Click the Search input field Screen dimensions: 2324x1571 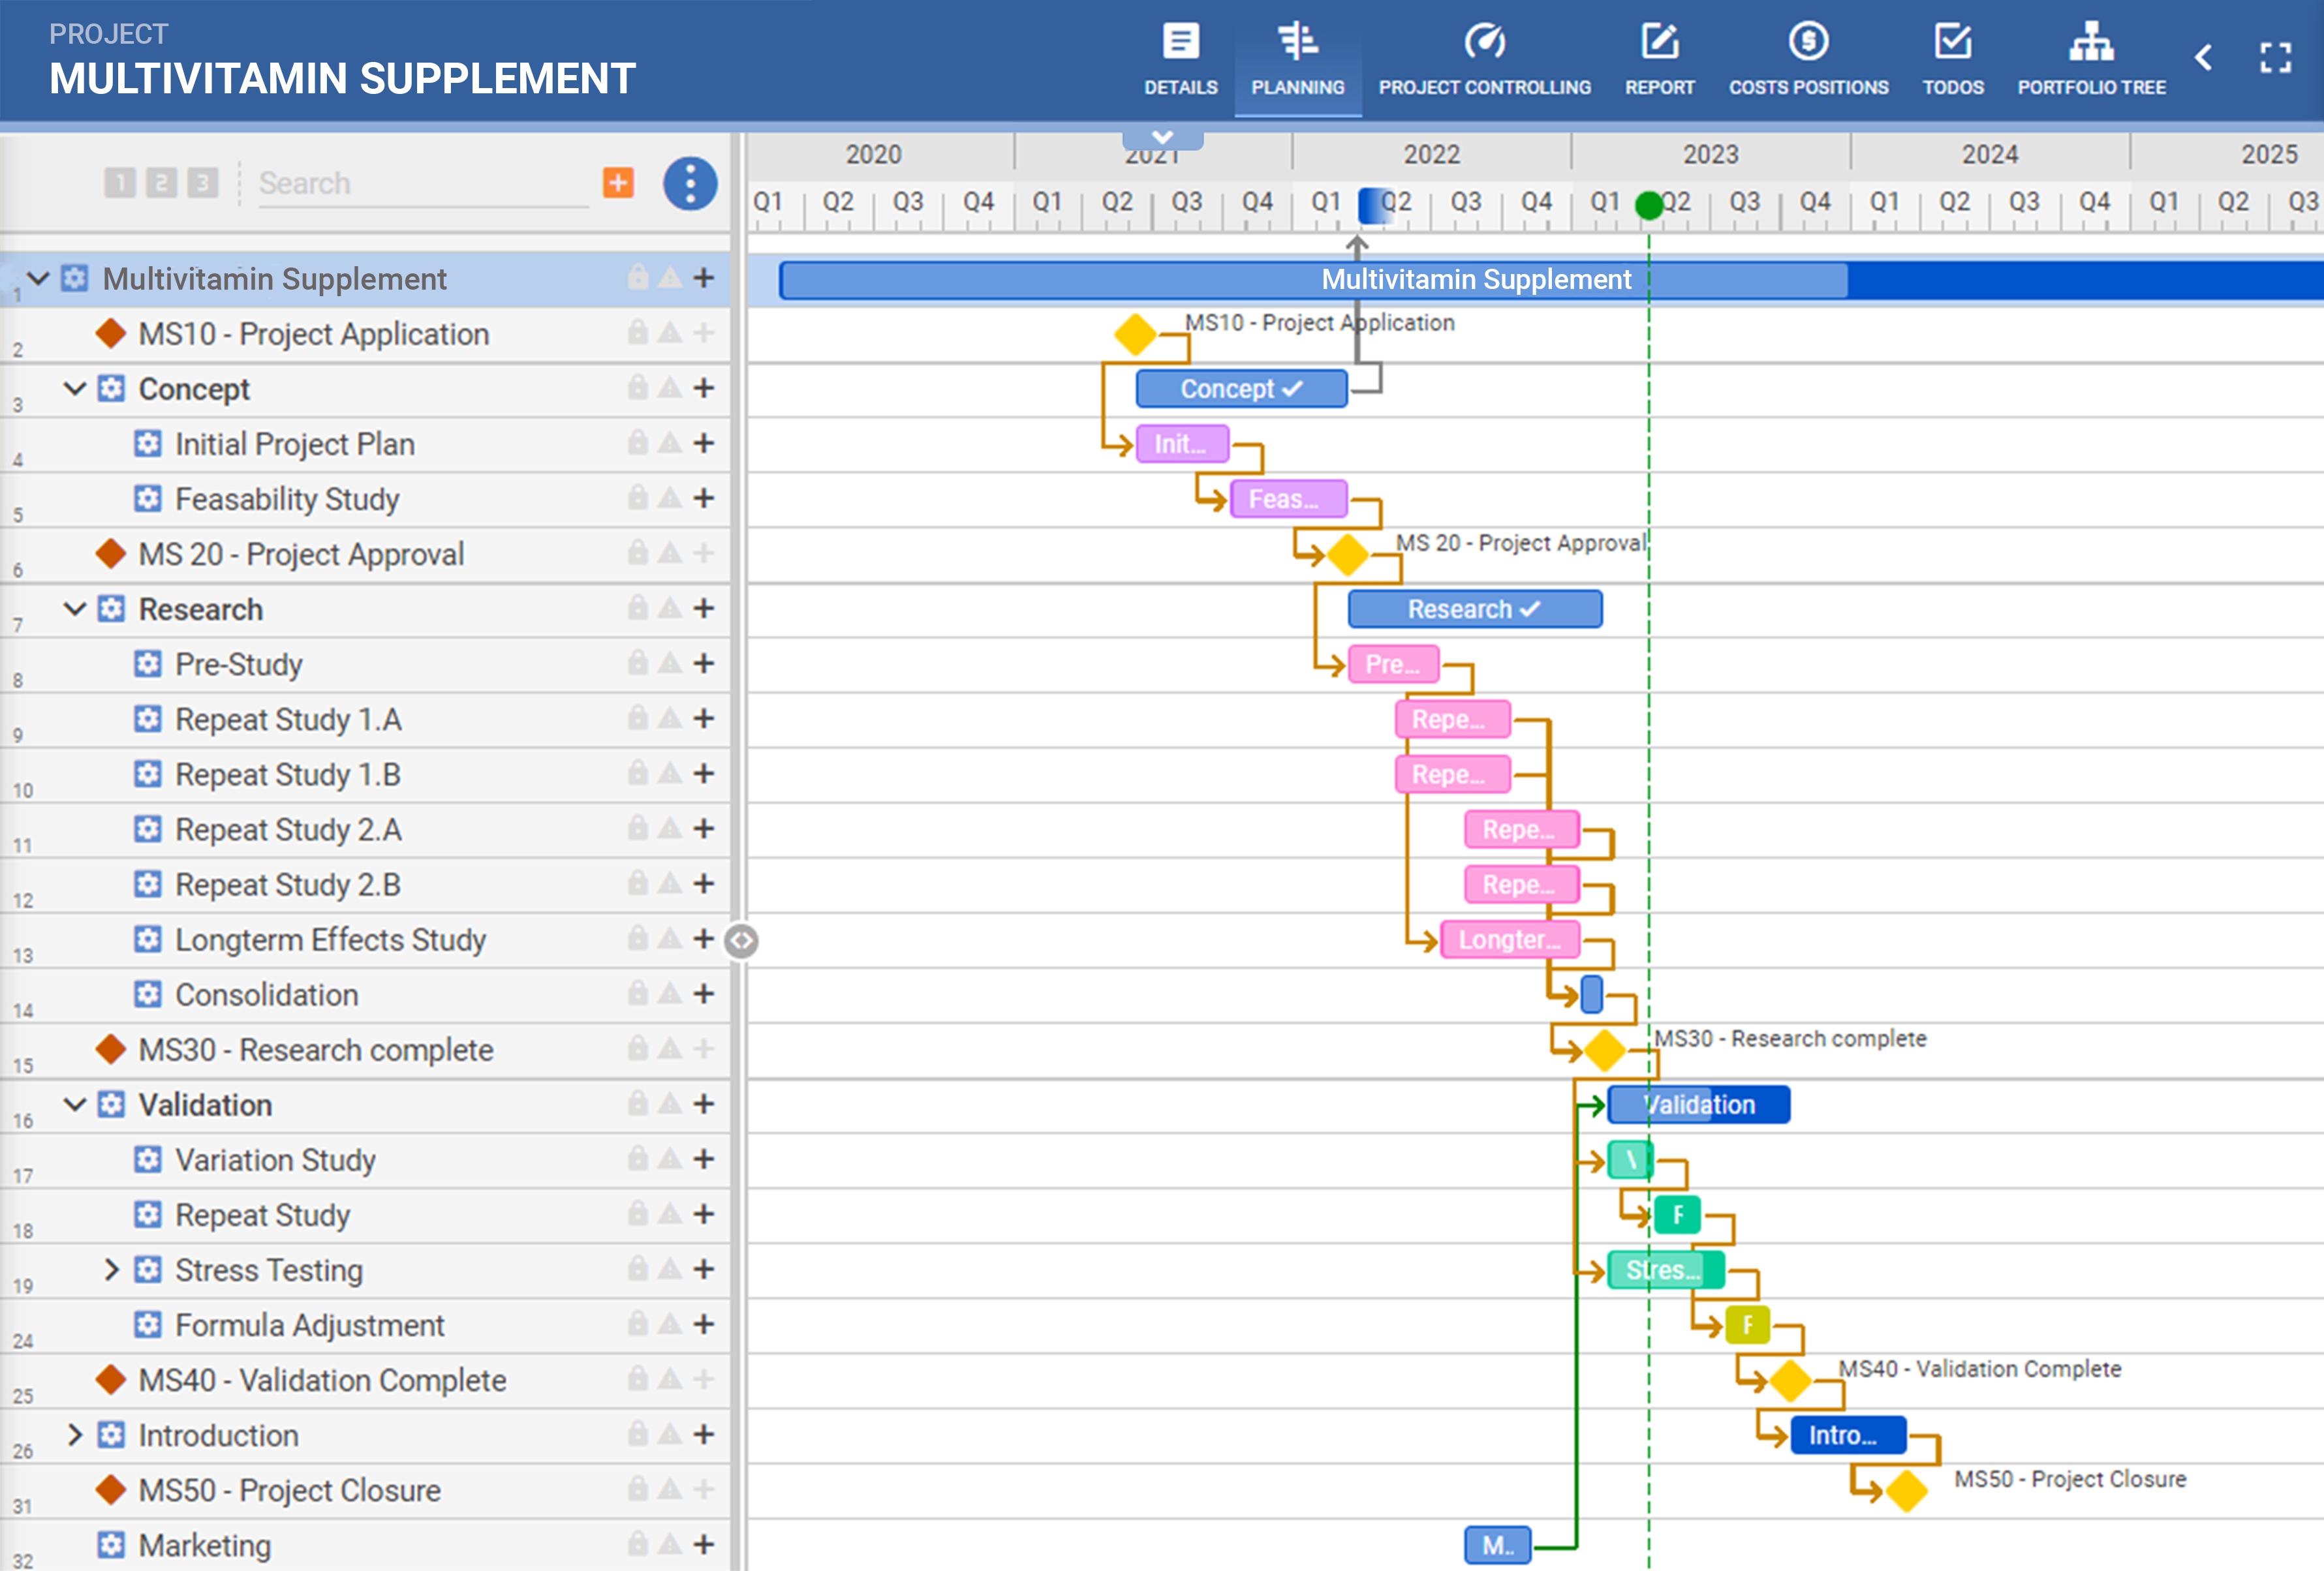420,183
